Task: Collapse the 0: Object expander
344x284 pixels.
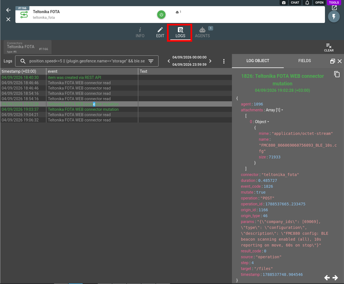Action: (x=268, y=122)
